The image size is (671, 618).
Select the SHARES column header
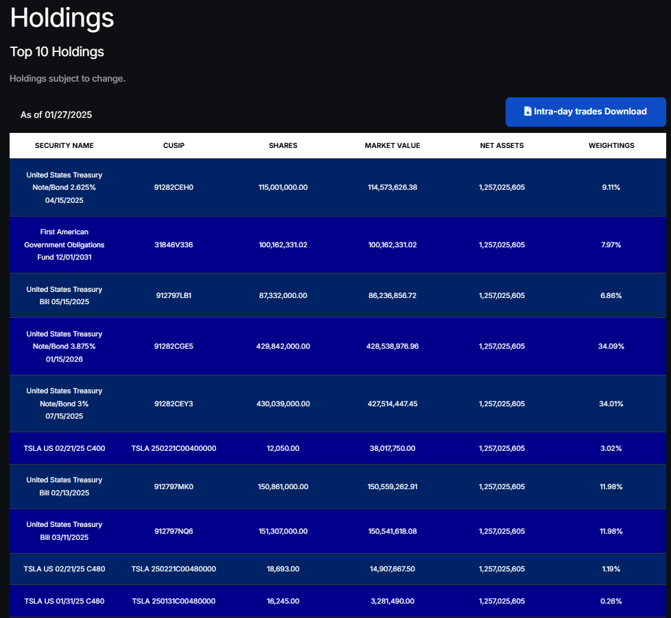pyautogui.click(x=283, y=145)
